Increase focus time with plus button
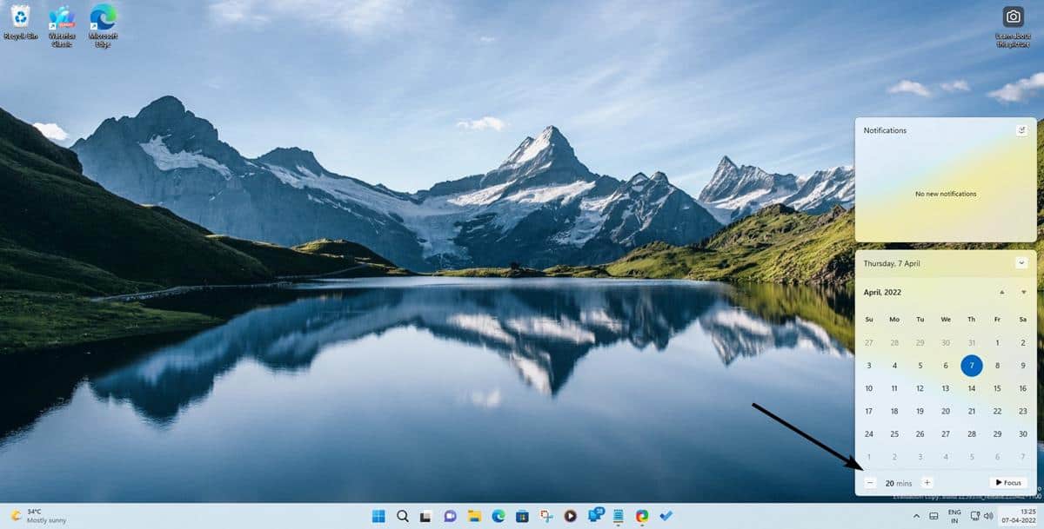This screenshot has height=529, width=1044. tap(927, 482)
